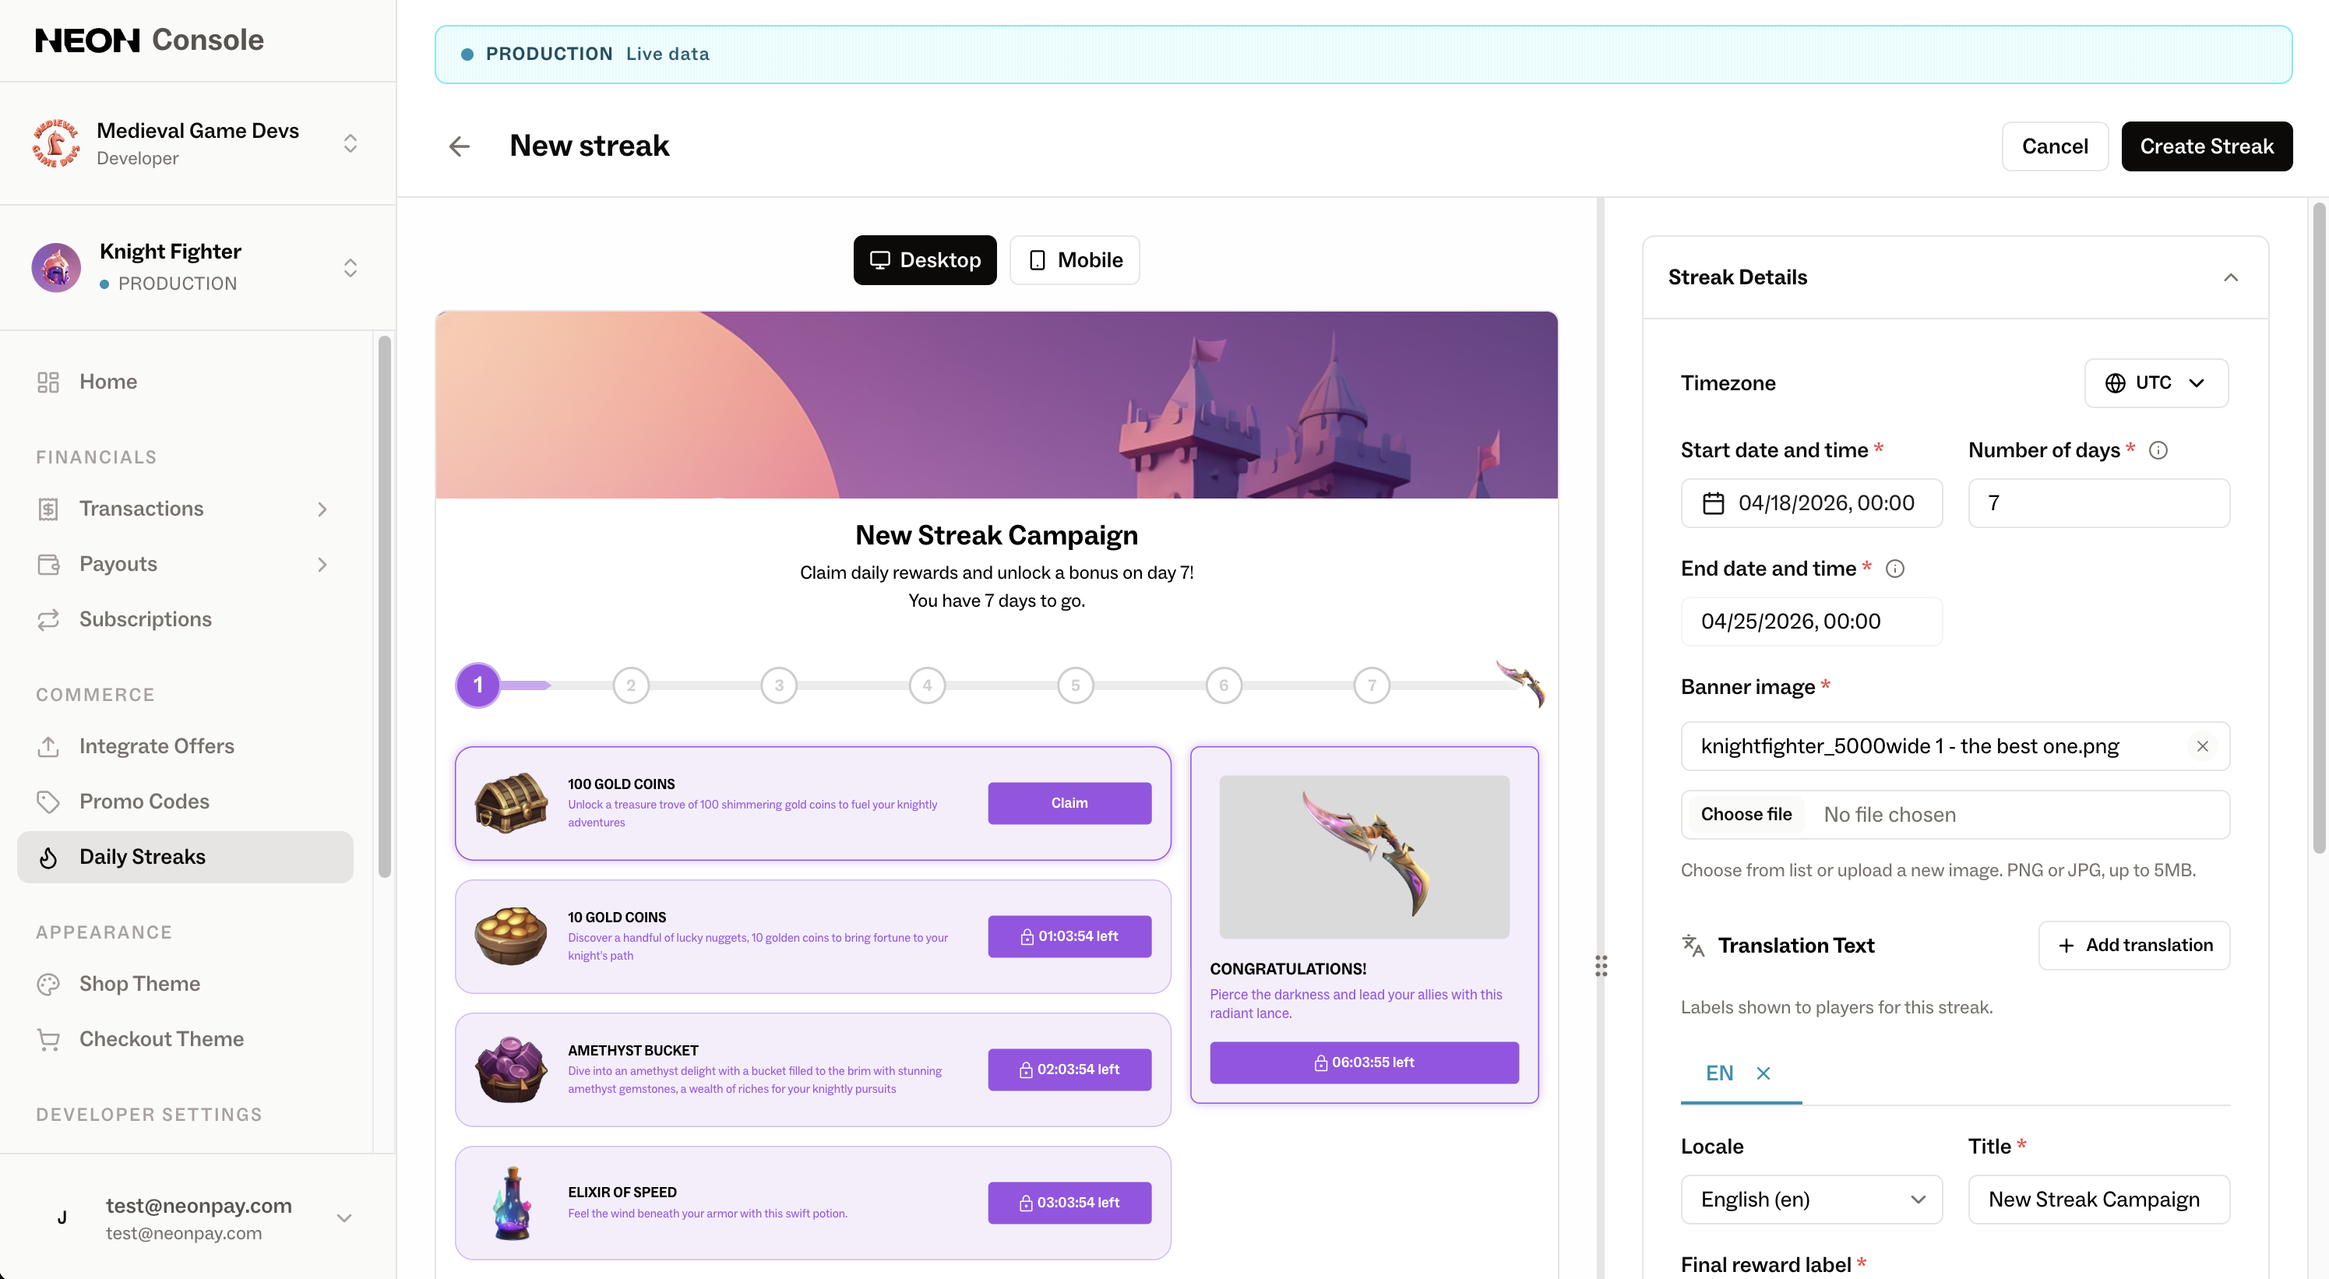2329x1279 pixels.
Task: Open the UTC timezone dropdown
Action: 2155,383
